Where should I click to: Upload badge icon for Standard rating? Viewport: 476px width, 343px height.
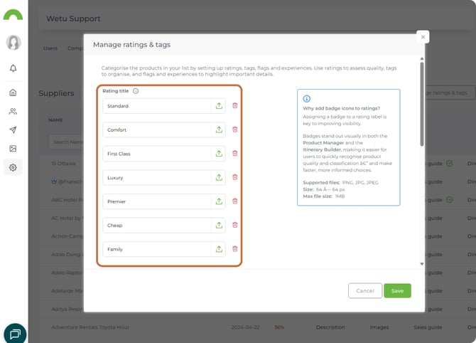click(219, 106)
